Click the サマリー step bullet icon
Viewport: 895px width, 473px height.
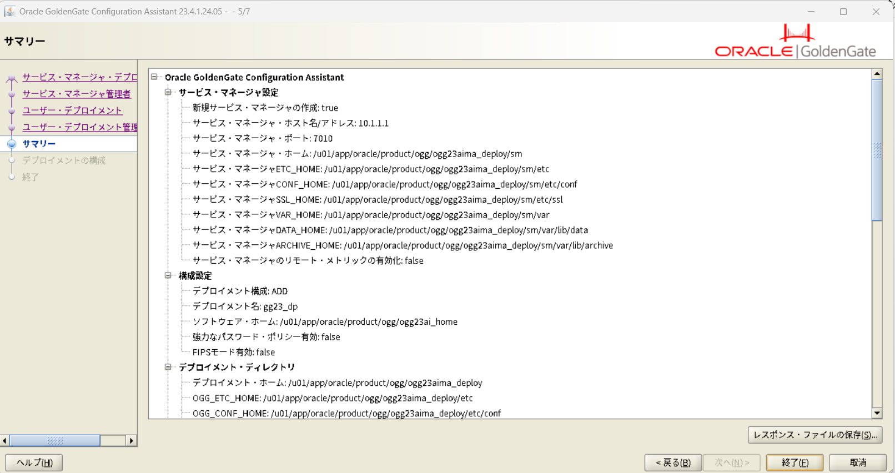(x=12, y=144)
